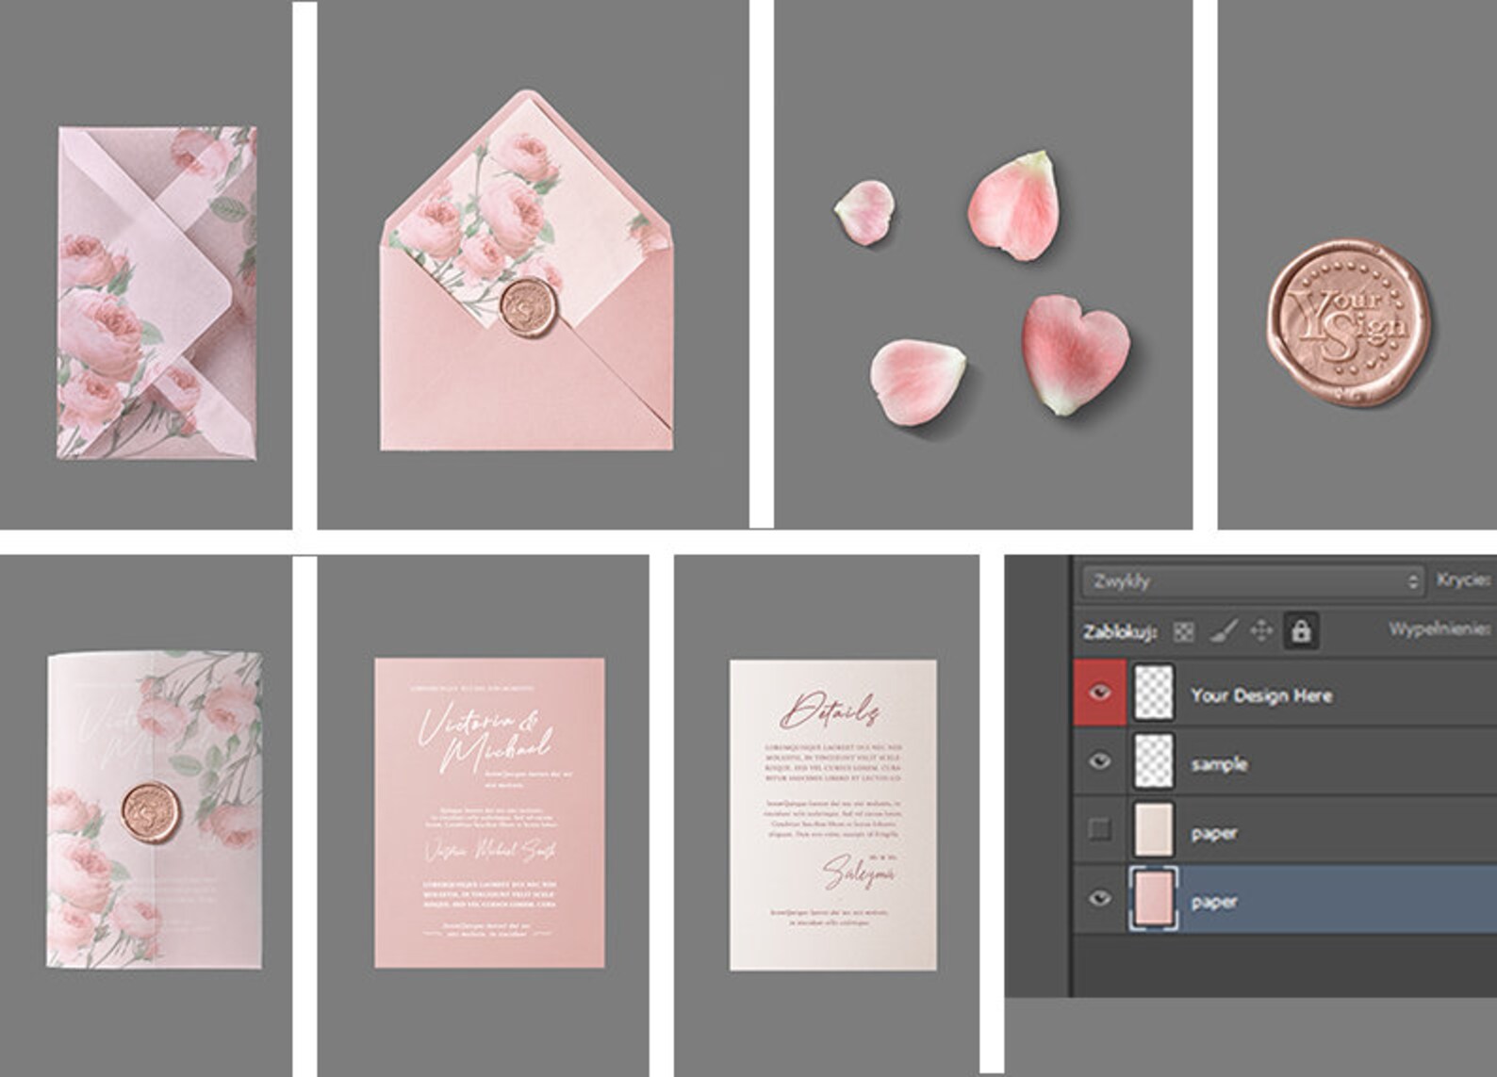Select the sample layer name
Viewport: 1497px width, 1077px height.
coord(1219,764)
